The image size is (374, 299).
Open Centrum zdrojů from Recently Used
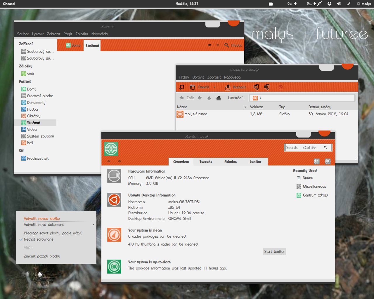[x=312, y=195]
